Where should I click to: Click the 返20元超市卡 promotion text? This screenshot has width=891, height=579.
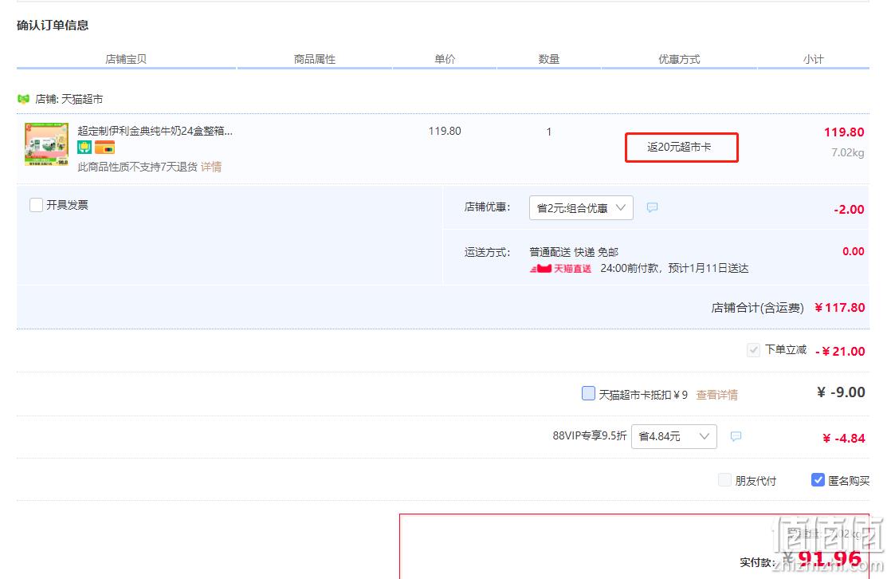(x=679, y=147)
